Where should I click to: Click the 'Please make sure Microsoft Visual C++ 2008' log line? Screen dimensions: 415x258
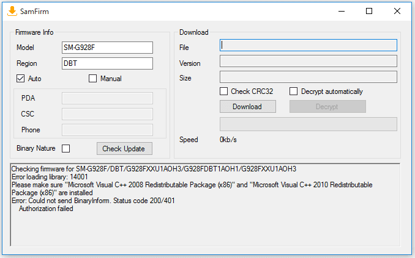click(192, 188)
